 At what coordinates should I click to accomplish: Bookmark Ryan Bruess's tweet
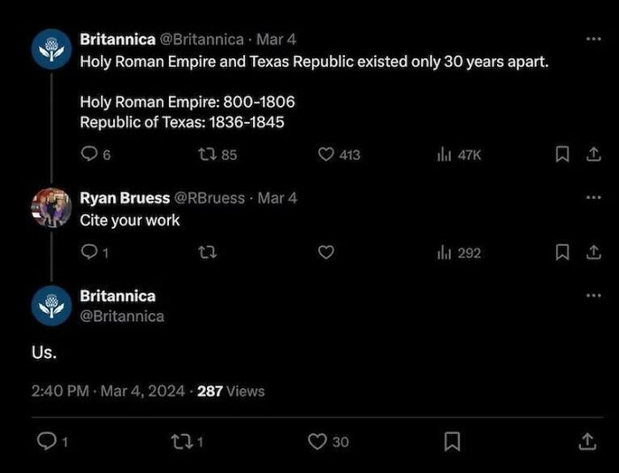click(561, 253)
